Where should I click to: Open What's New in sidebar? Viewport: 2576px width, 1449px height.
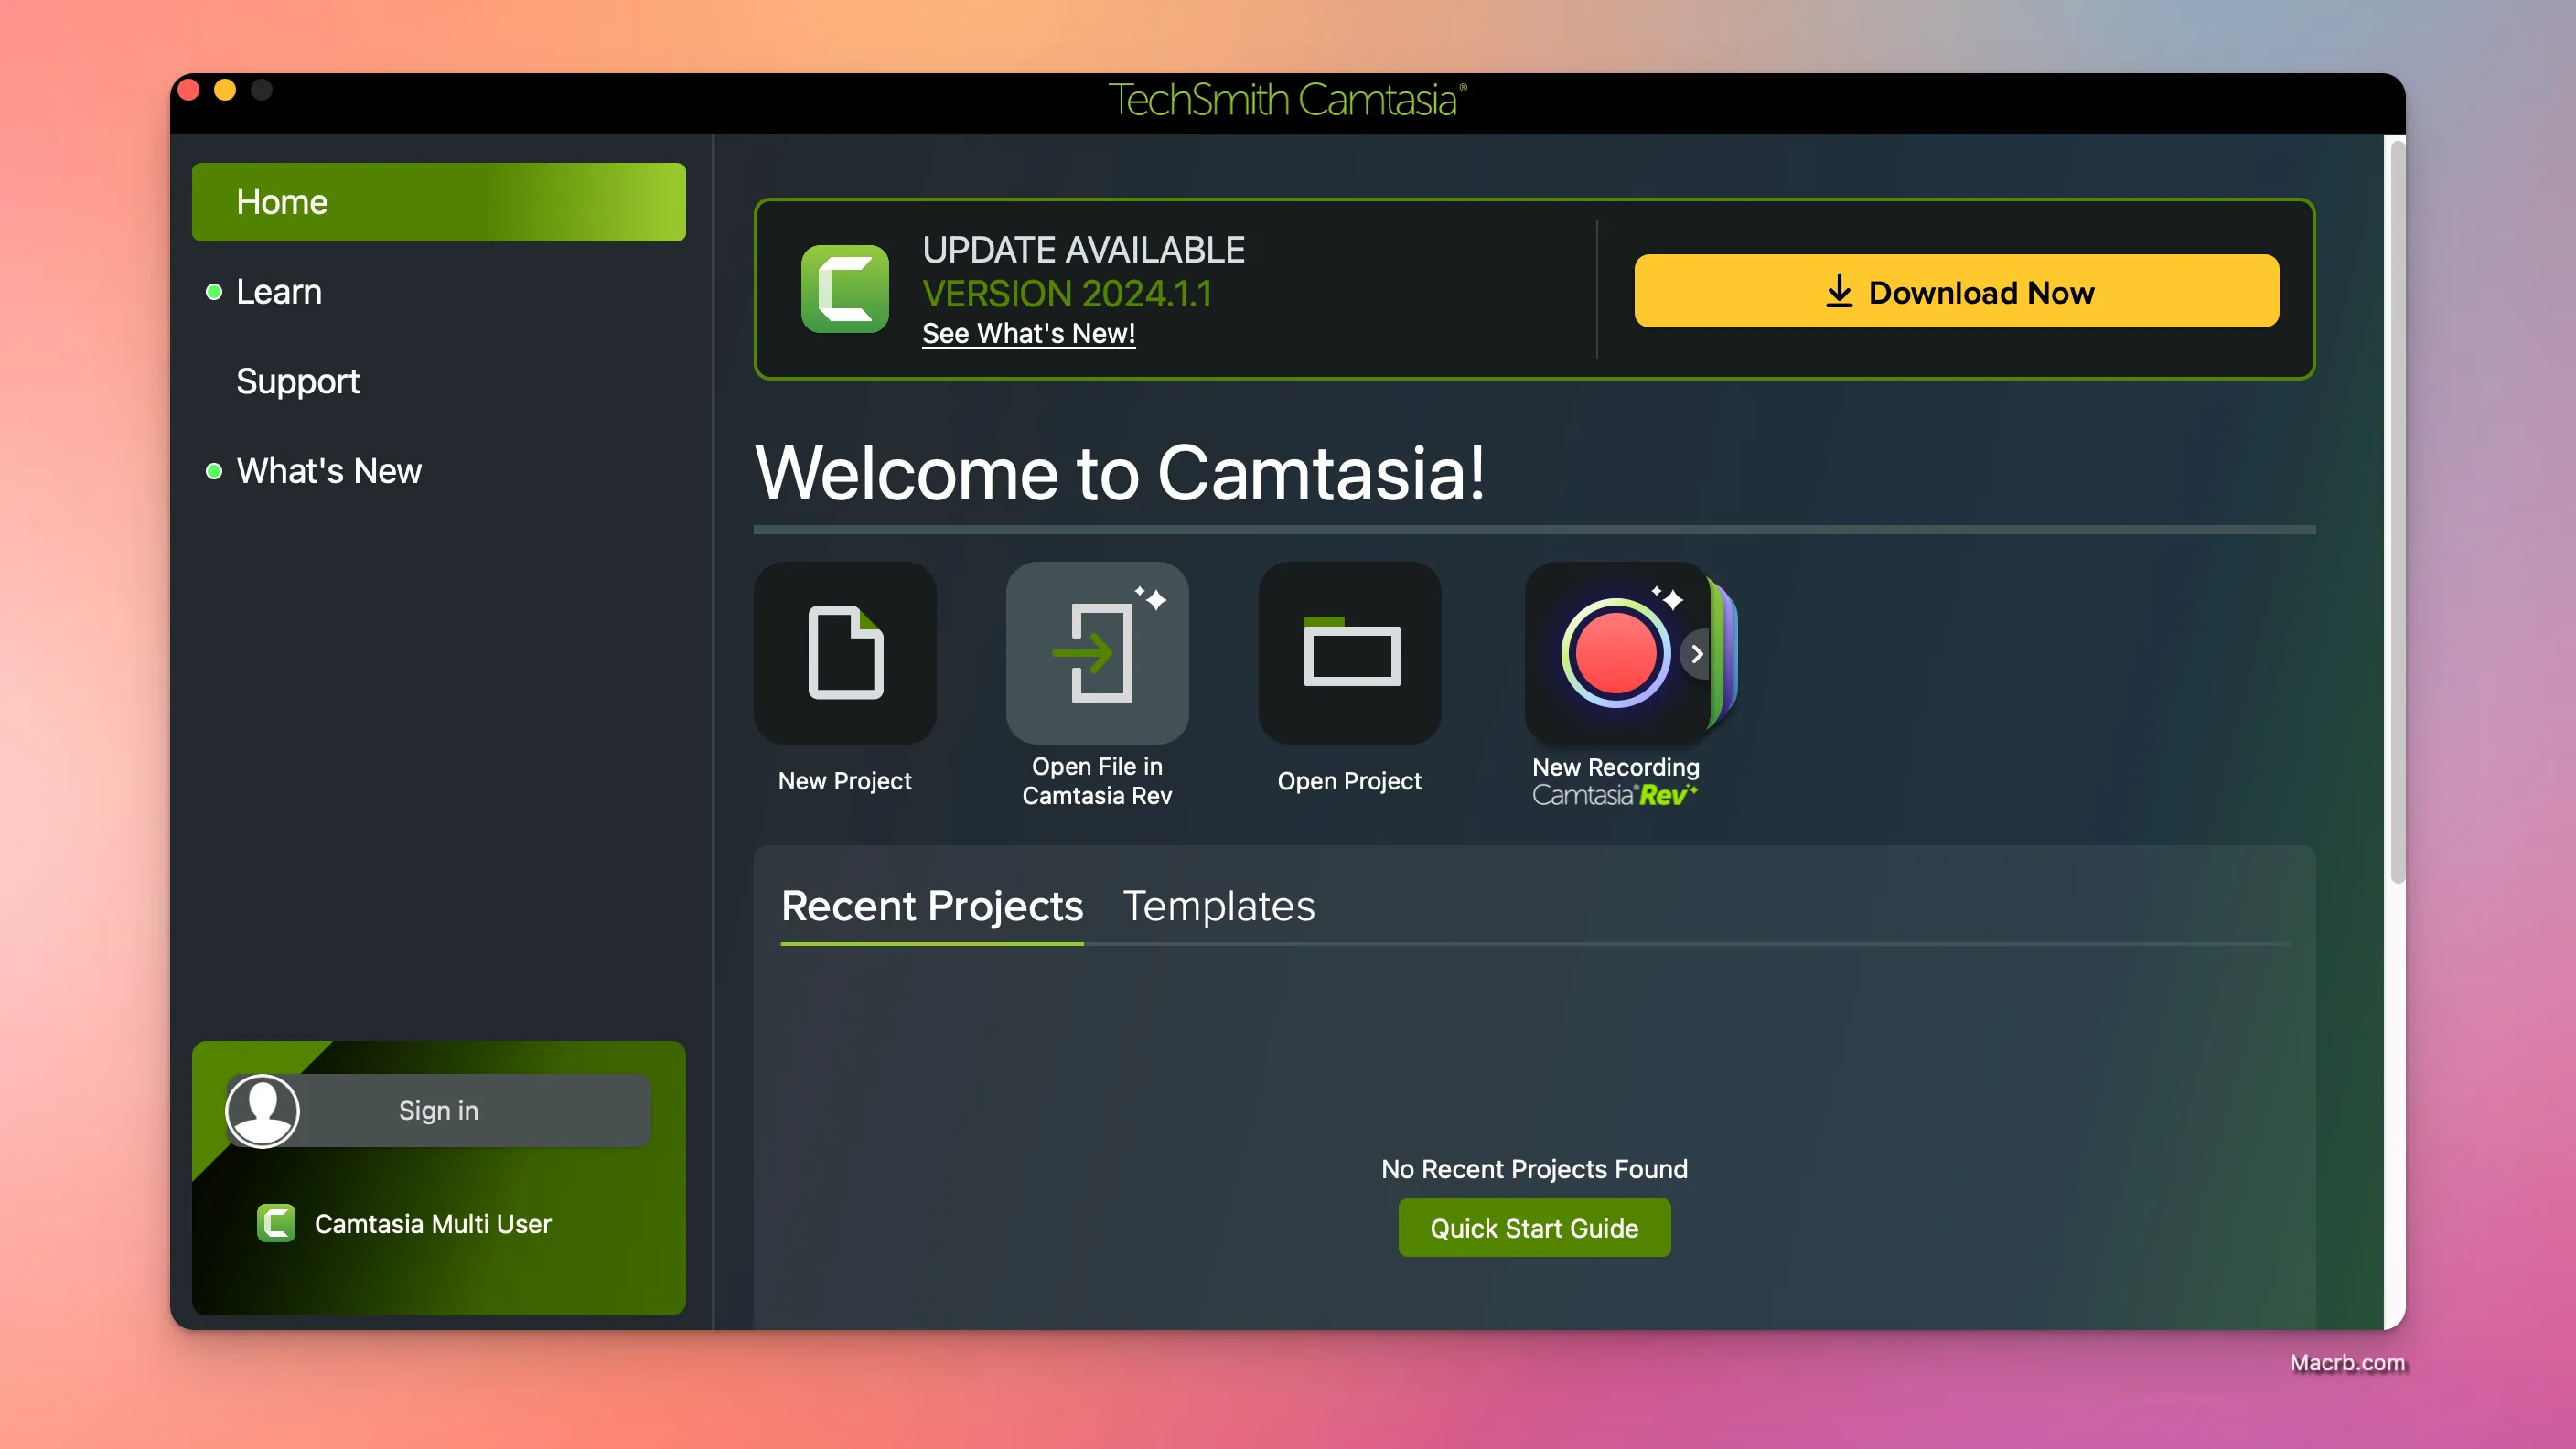[x=328, y=471]
